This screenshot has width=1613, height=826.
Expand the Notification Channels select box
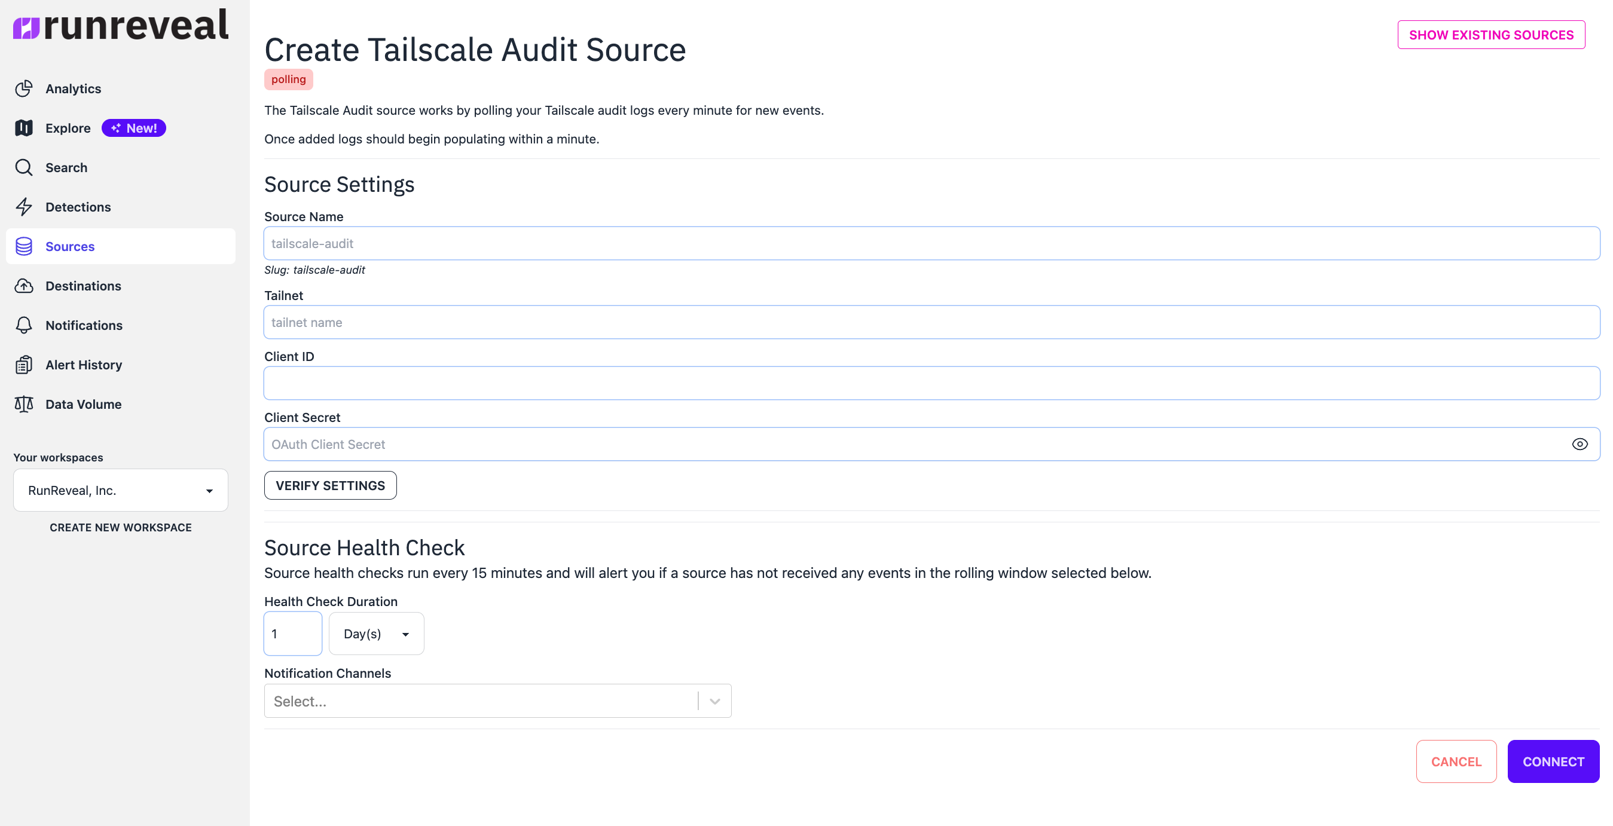pyautogui.click(x=497, y=701)
